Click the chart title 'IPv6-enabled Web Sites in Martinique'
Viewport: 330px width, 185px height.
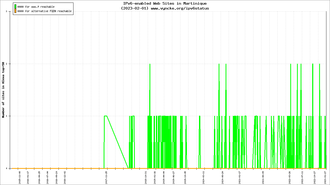[x=165, y=3]
